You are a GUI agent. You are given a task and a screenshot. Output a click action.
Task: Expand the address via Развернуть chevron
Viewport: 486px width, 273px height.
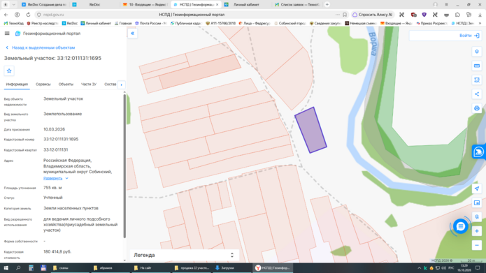[66, 178]
